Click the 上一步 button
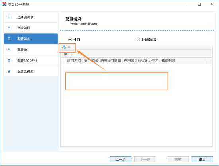Image resolution: width=219 pixels, height=166 pixels. [120, 159]
